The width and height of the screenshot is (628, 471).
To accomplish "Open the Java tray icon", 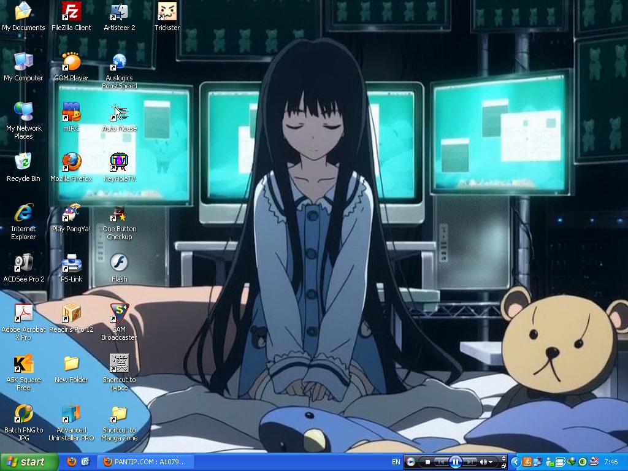I will [527, 462].
